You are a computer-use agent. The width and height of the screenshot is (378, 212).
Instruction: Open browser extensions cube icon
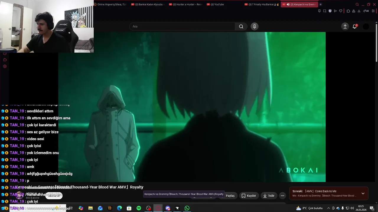coord(348,11)
